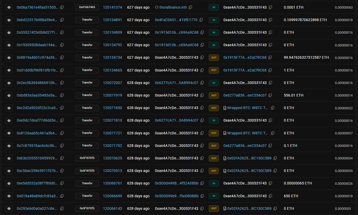Click the IN badge on 0.0001 ETH row
Viewport: 358px width, 215px height.
click(214, 7)
